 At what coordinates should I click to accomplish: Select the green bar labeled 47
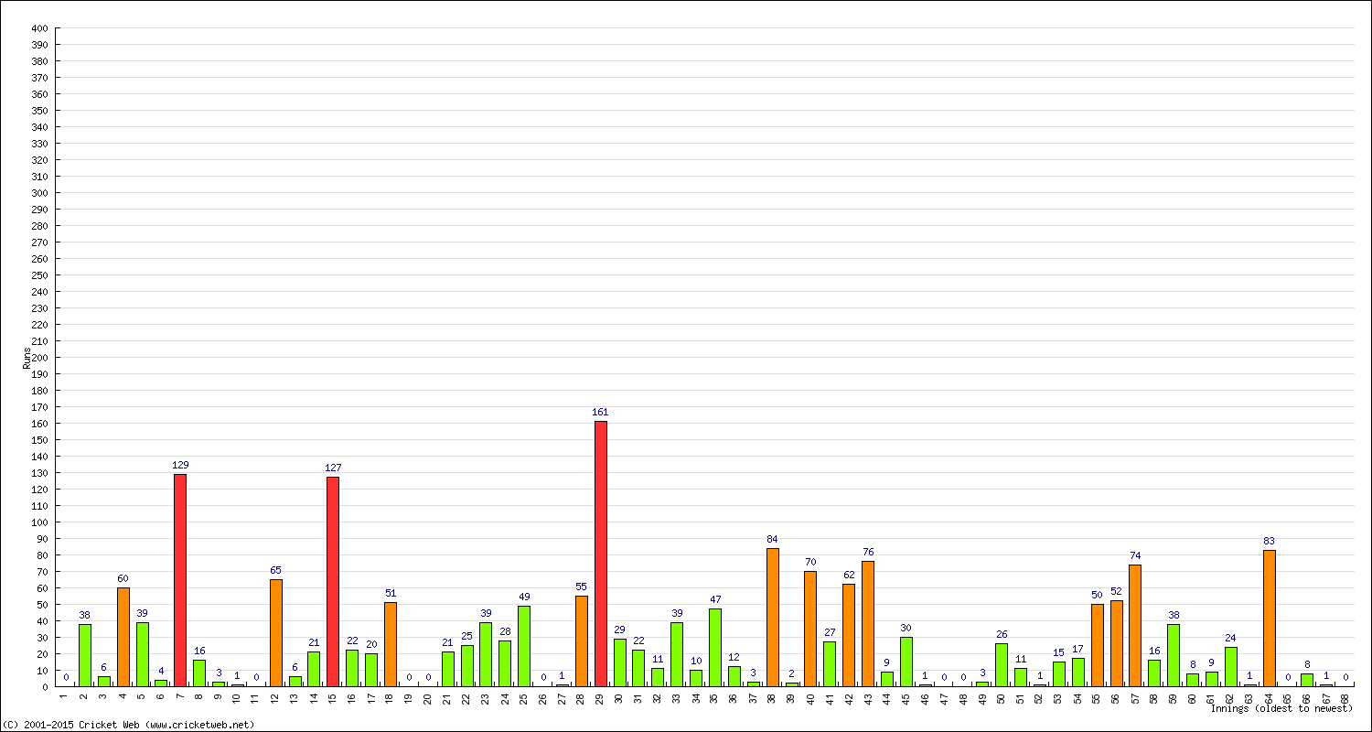click(x=715, y=648)
